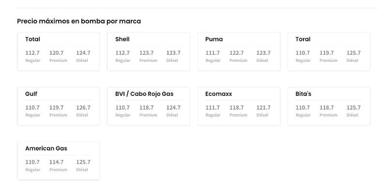
Task: Click the Precio máximos en bomba por marca heading
Action: (x=79, y=21)
